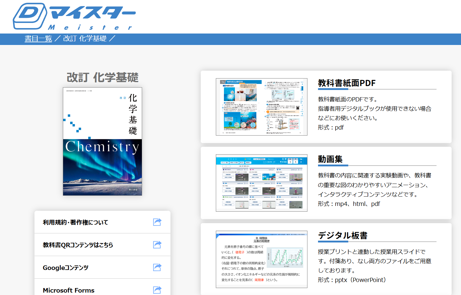
Task: Click the デジタル板書 slide thumbnail
Action: tap(261, 259)
